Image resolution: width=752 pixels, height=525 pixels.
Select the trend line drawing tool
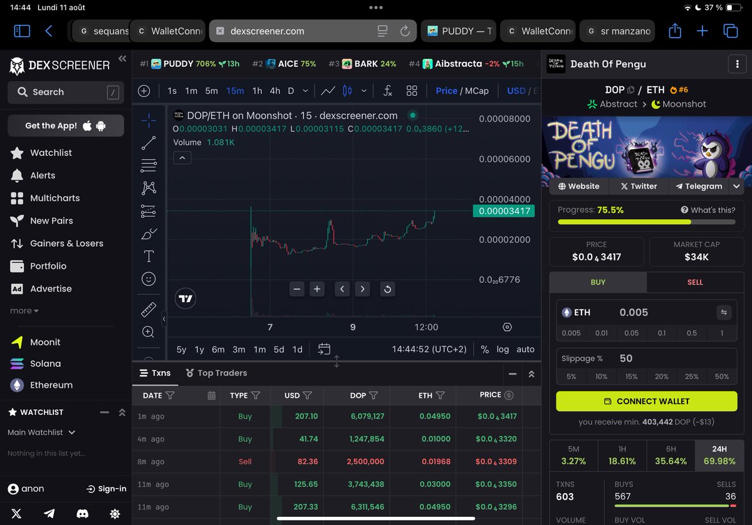click(x=149, y=143)
